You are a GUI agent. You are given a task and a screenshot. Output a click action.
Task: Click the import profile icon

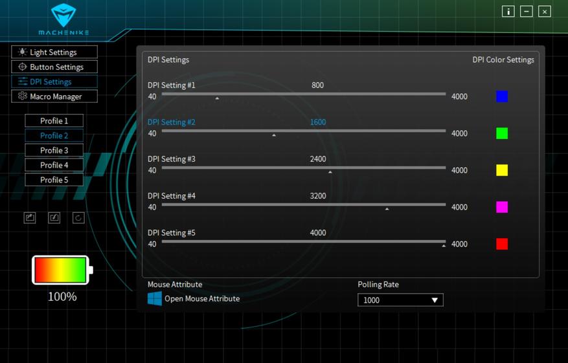click(x=54, y=218)
